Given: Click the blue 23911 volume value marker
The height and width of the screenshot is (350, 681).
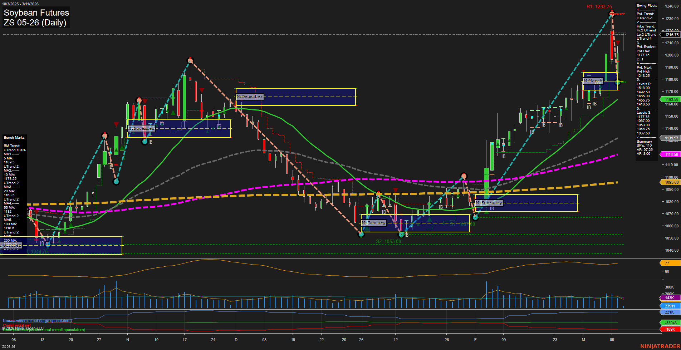Looking at the screenshot, I should (670, 306).
